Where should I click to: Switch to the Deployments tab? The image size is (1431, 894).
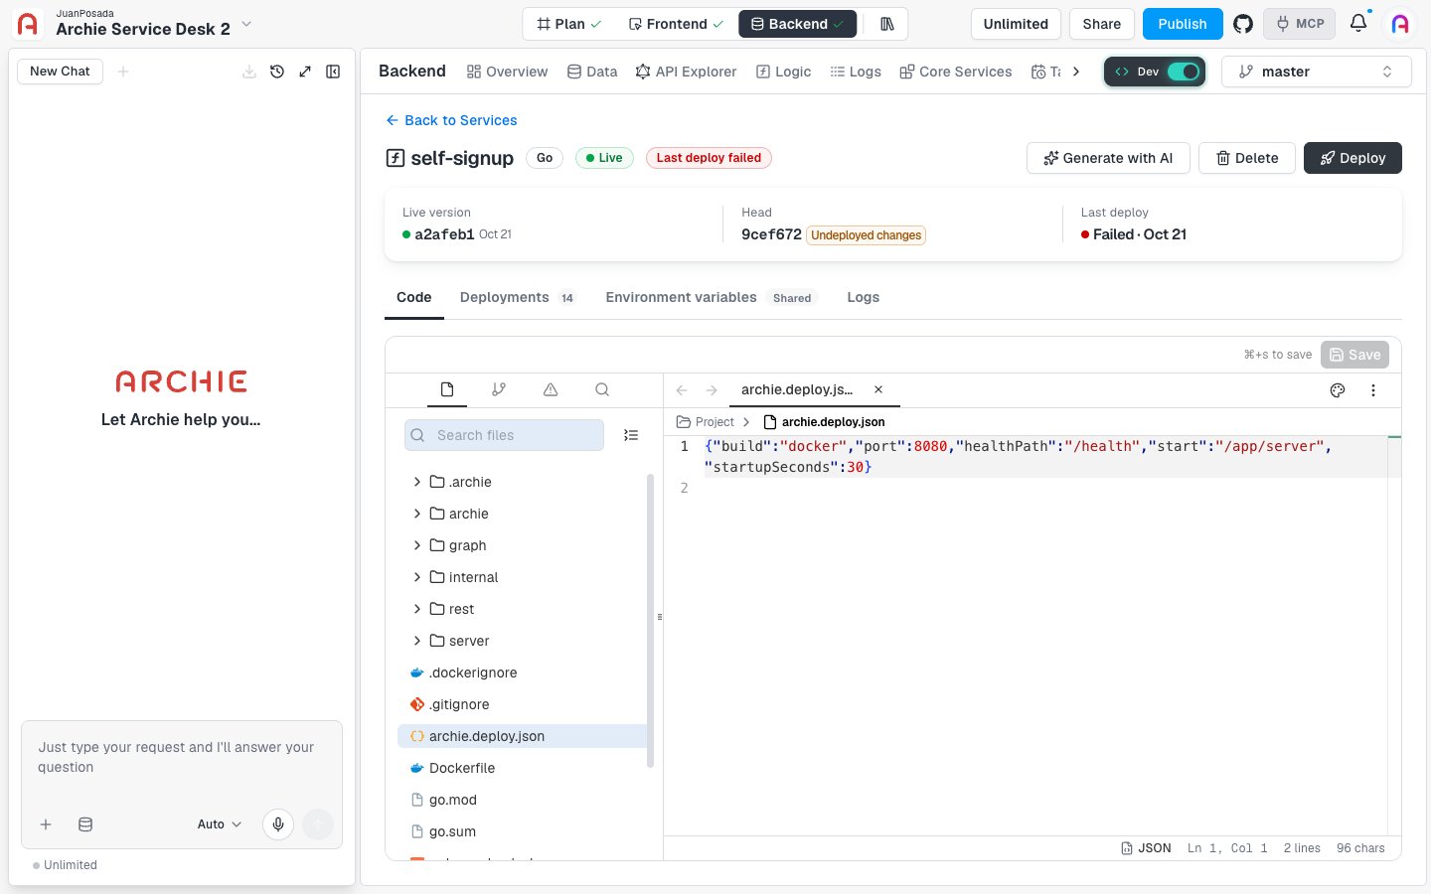click(517, 297)
